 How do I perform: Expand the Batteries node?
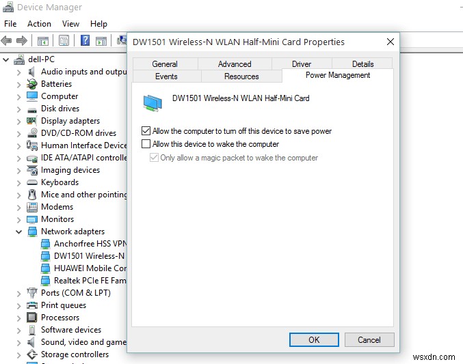19,85
